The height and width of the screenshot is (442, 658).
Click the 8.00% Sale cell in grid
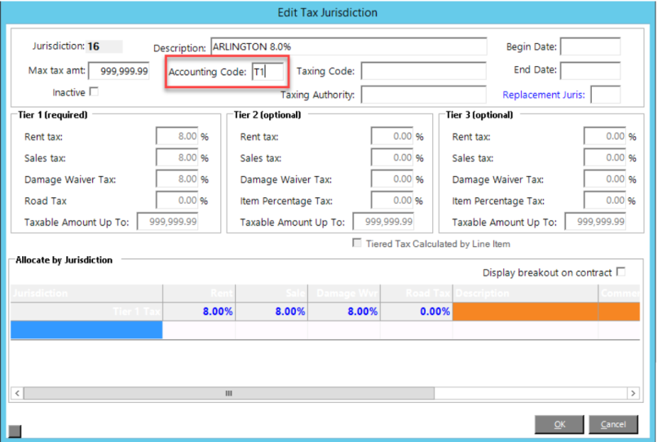[x=272, y=312]
